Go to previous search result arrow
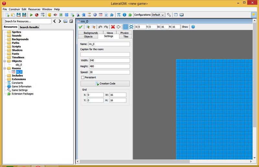The height and width of the screenshot is (167, 259). 54,21
